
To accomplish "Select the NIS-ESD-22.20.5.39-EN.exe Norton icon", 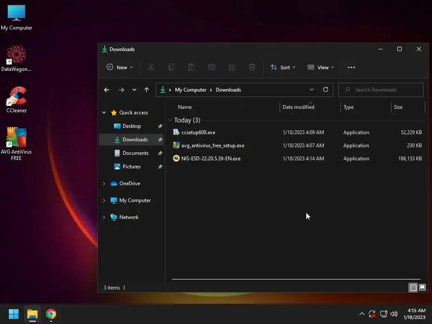I will click(176, 158).
